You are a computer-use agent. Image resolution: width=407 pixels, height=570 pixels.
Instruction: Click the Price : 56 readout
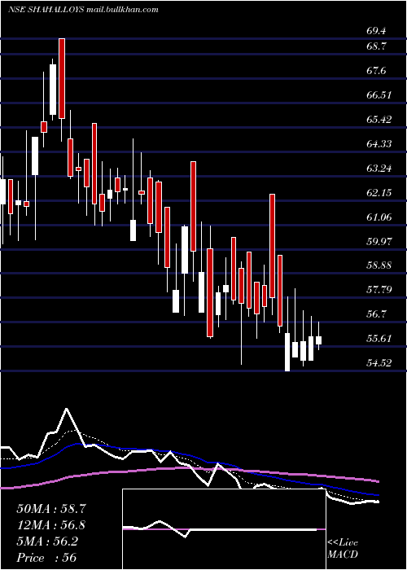tap(46, 557)
